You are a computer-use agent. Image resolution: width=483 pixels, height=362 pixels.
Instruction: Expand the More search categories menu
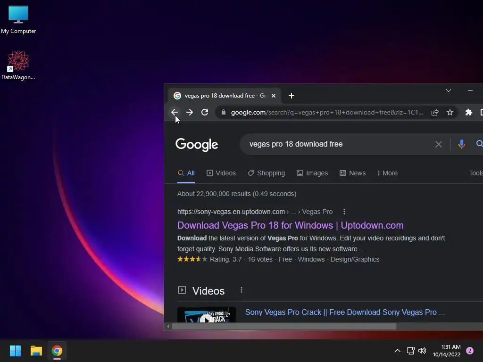[x=387, y=173]
